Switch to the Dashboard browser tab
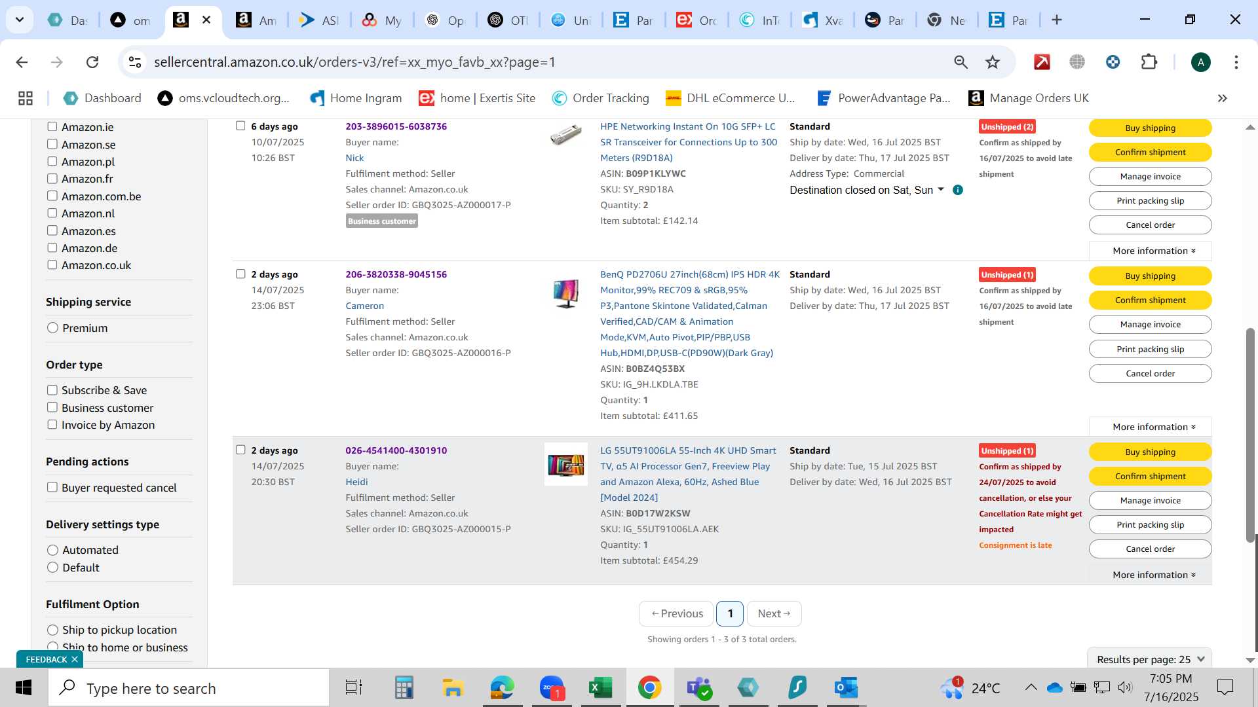This screenshot has height=707, width=1258. pyautogui.click(x=67, y=20)
